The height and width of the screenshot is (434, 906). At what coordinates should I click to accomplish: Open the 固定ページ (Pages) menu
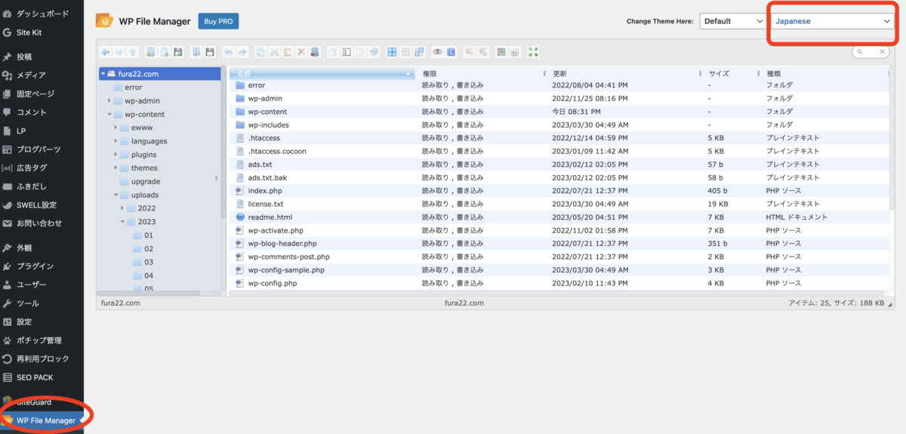(x=42, y=94)
